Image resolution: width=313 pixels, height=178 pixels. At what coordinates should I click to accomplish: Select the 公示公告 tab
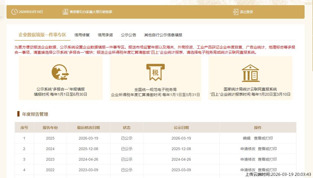click(x=128, y=35)
